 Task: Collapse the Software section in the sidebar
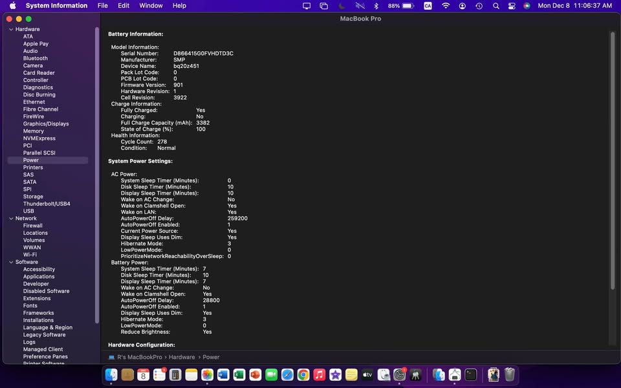[10, 262]
